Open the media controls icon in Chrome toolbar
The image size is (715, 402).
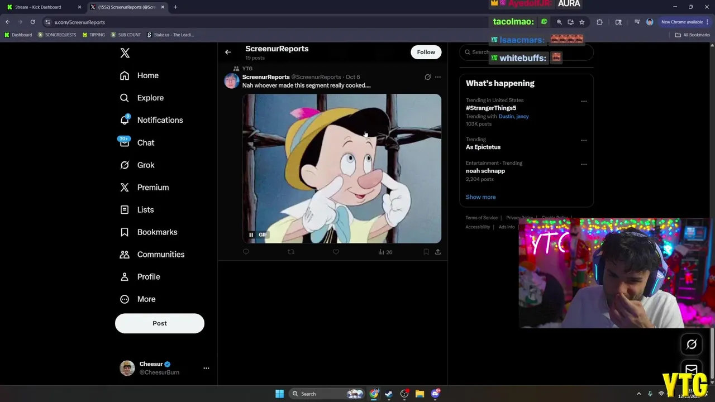click(x=637, y=22)
